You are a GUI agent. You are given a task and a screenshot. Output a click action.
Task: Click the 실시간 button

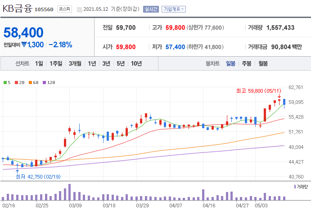(x=151, y=9)
